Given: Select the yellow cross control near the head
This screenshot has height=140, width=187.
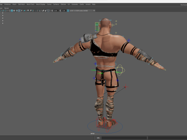Looking at the screenshot, I should 113,25.
